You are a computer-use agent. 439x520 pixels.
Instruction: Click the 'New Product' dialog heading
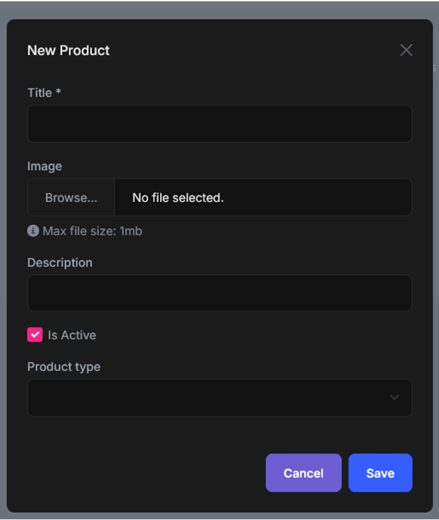pos(68,50)
